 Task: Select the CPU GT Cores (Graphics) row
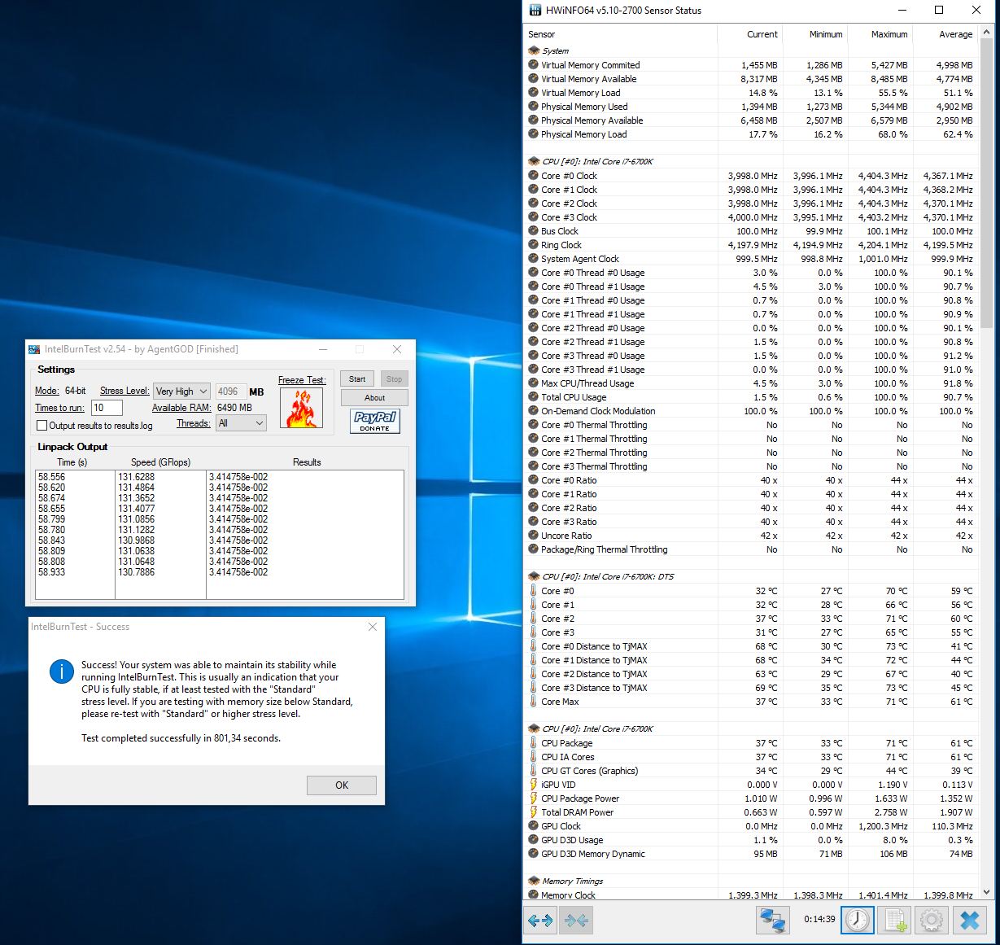[x=750, y=771]
